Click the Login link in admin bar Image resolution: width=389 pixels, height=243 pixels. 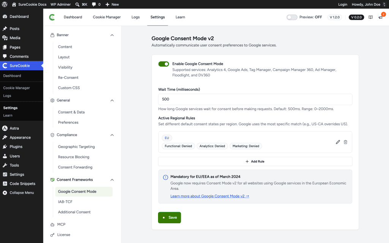(343, 5)
